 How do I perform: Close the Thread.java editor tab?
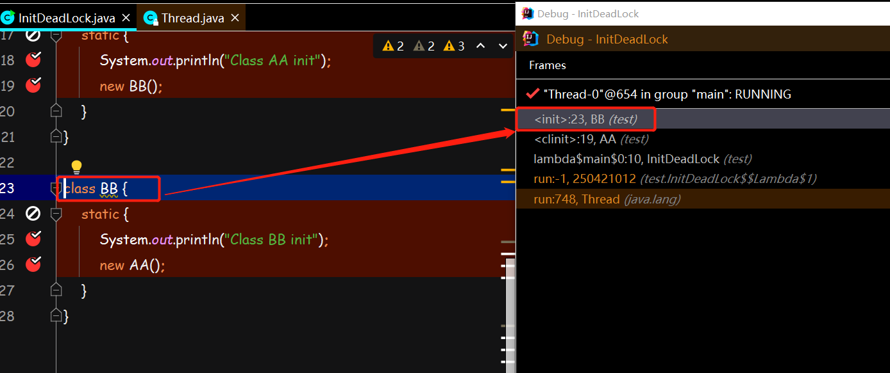click(235, 18)
